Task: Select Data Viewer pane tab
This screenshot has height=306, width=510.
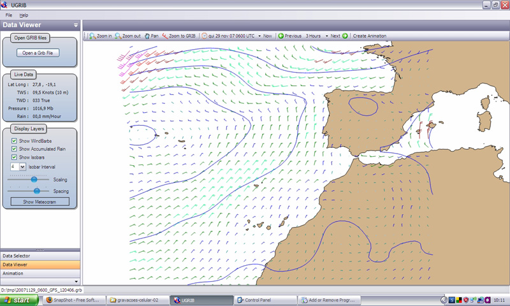Action: (x=40, y=265)
